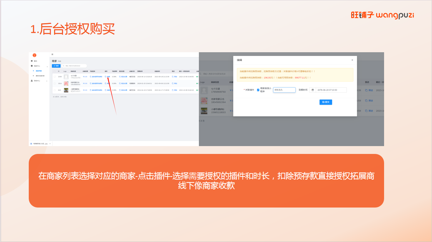The image size is (432, 242).
Task: Tick the checkbox for merchant row 1614
Action: (x=54, y=83)
